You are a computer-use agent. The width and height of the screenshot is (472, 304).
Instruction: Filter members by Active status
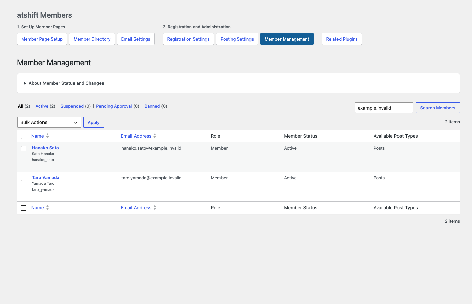click(42, 106)
